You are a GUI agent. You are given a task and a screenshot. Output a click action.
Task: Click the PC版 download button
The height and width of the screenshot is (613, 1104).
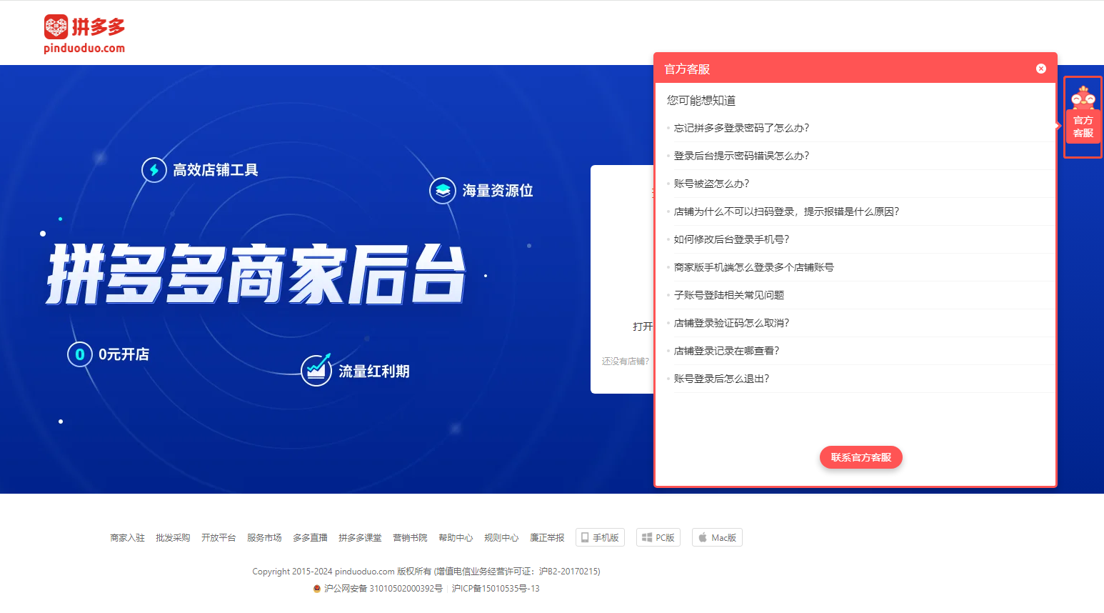tap(658, 537)
